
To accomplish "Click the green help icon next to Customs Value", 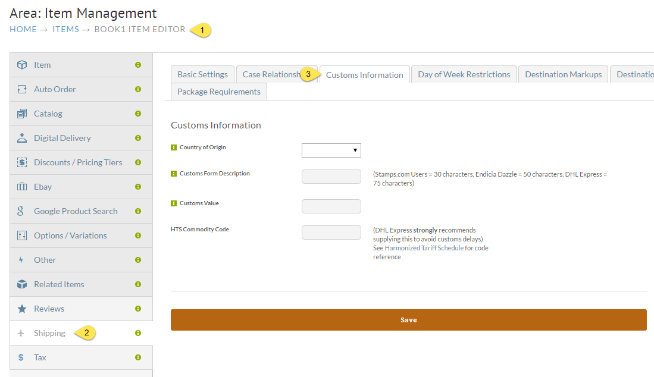I will [x=174, y=203].
